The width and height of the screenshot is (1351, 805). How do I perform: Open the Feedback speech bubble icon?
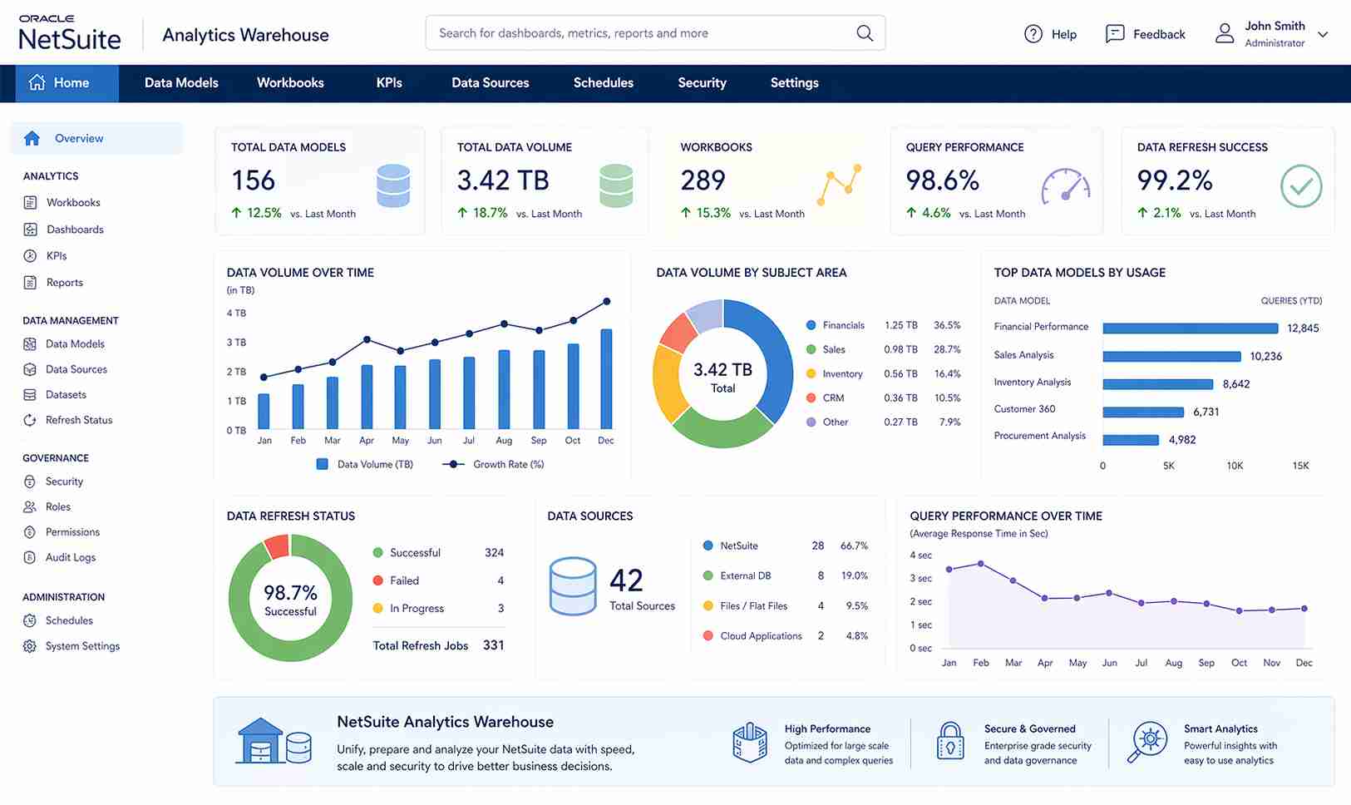(x=1115, y=34)
